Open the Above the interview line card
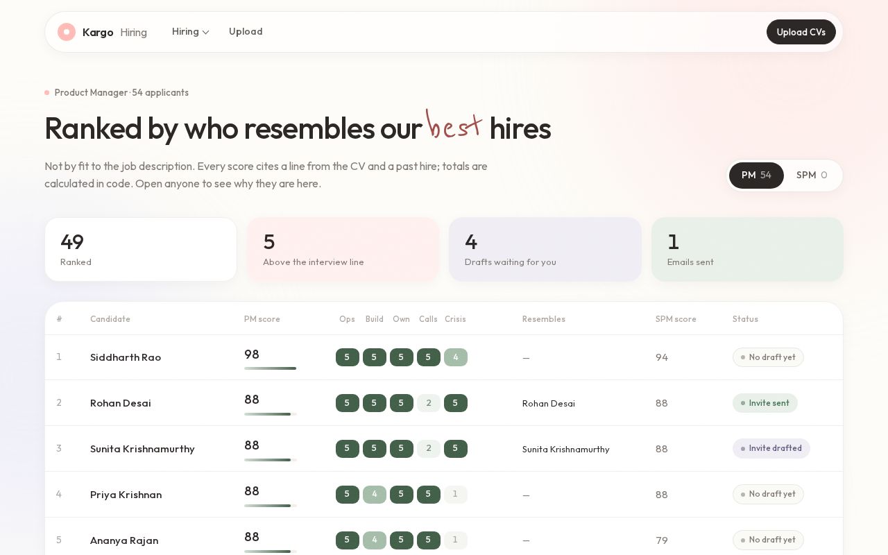This screenshot has height=555, width=888. click(343, 250)
